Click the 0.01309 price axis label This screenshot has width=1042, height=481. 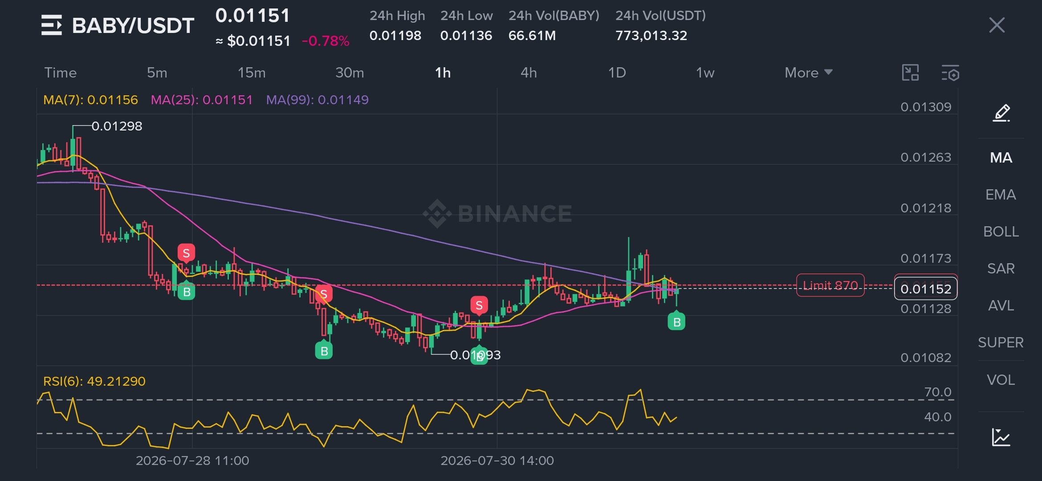pyautogui.click(x=926, y=107)
